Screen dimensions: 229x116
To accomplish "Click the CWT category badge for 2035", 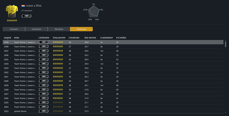I will [x=44, y=59].
